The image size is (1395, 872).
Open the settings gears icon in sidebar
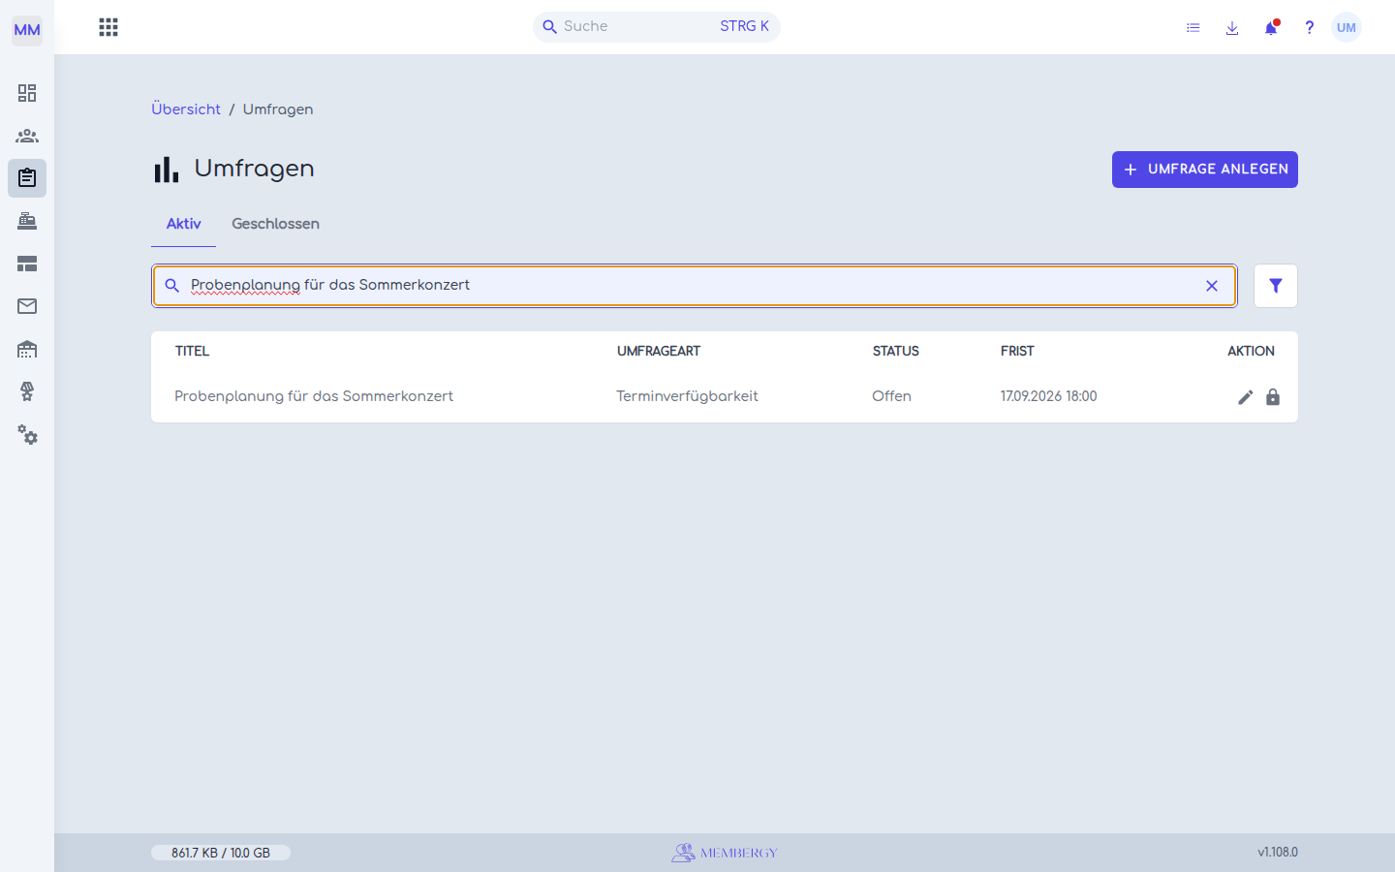coord(27,435)
